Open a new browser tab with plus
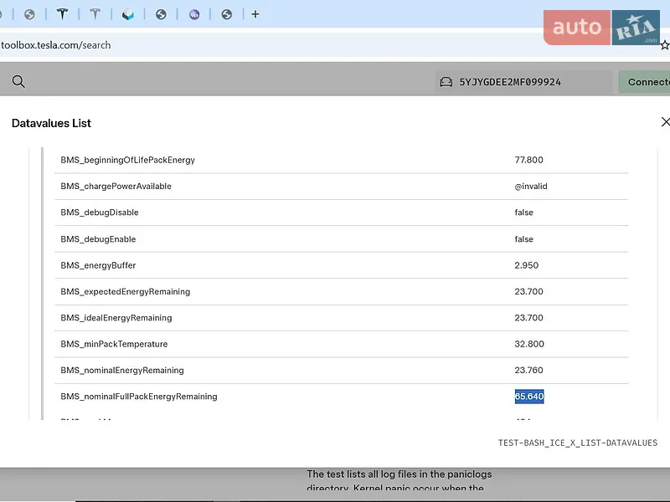670x502 pixels. pos(255,14)
